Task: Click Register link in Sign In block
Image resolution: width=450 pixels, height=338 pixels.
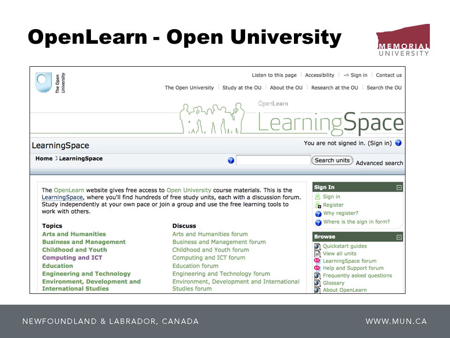Action: 333,205
